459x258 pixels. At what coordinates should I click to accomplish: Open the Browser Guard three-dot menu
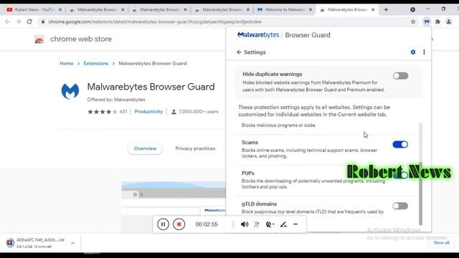pos(424,52)
